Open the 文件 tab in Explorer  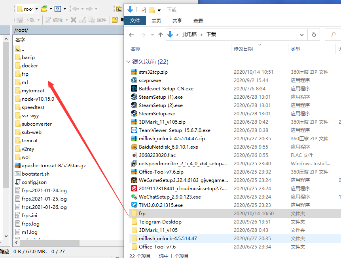coord(135,21)
